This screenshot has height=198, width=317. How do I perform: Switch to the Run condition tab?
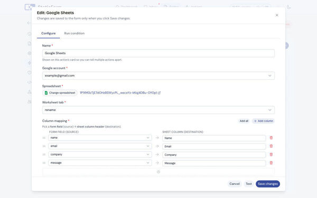tap(74, 33)
